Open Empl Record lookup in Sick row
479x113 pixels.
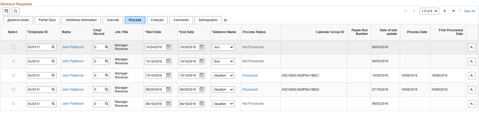pyautogui.click(x=107, y=61)
